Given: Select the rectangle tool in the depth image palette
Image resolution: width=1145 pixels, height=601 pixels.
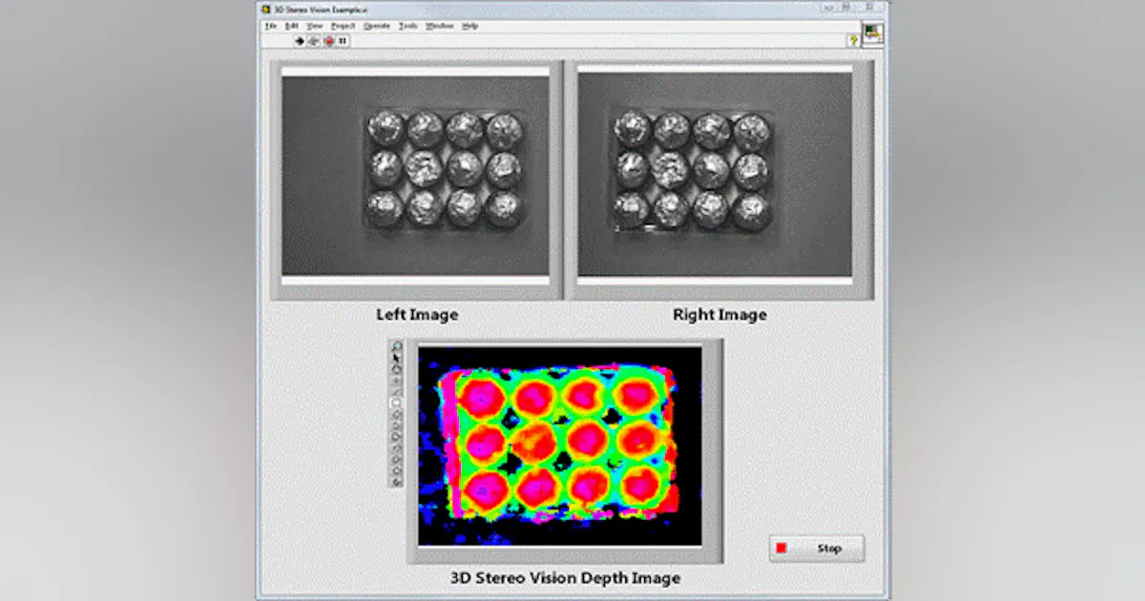Looking at the screenshot, I should 397,403.
